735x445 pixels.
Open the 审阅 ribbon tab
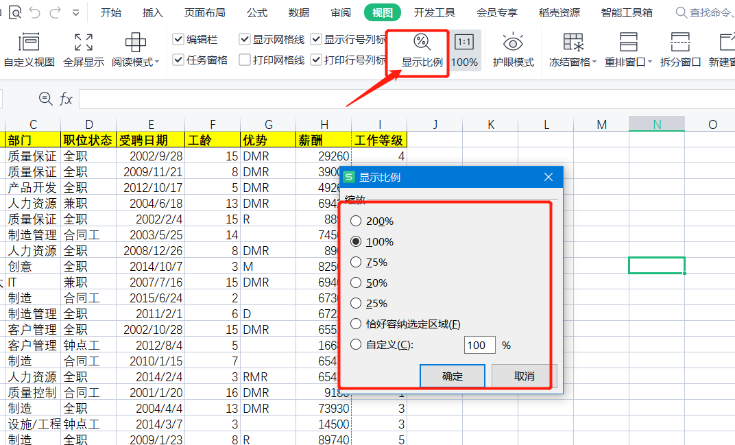click(341, 12)
